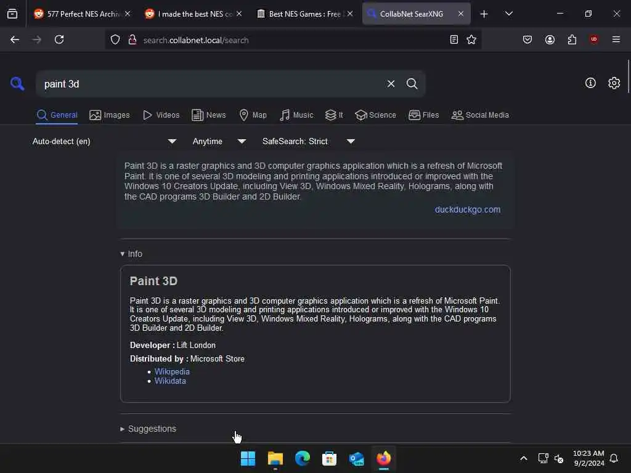
Task: Open the Firefox hamburger application menu
Action: point(616,39)
